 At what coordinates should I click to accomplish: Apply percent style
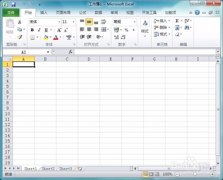coord(126,30)
